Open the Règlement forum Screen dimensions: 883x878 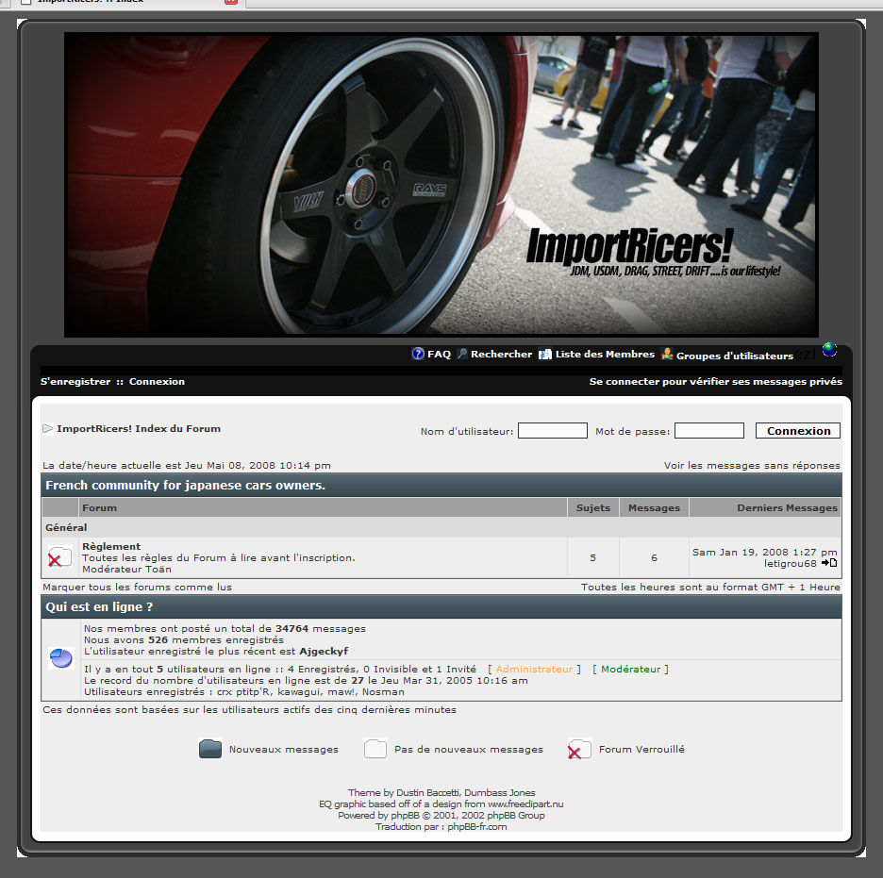point(111,546)
